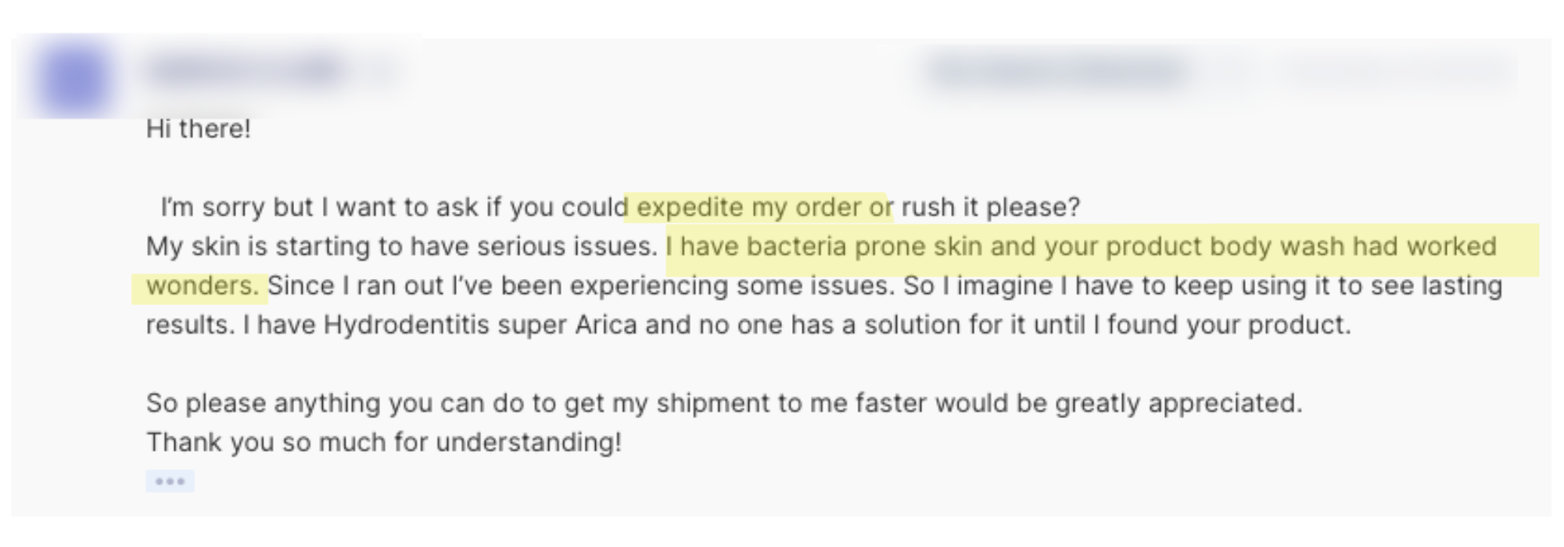The image size is (1564, 547).
Task: Expand the trimmed content ellipsis button
Action: (170, 481)
